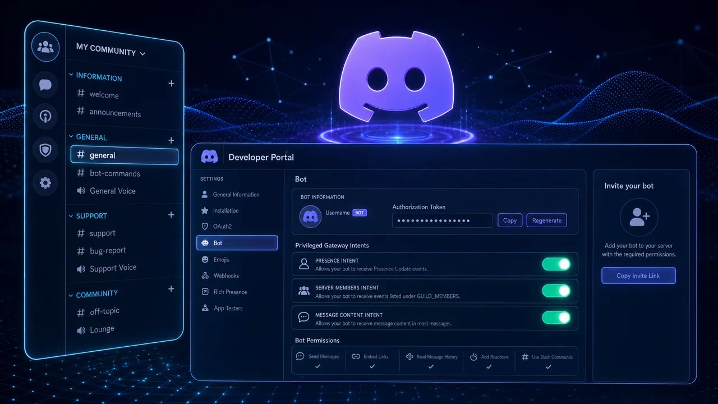Screen dimensions: 718x404
Task: Open the MY COMMUNITY server dropdown
Action: pos(111,50)
